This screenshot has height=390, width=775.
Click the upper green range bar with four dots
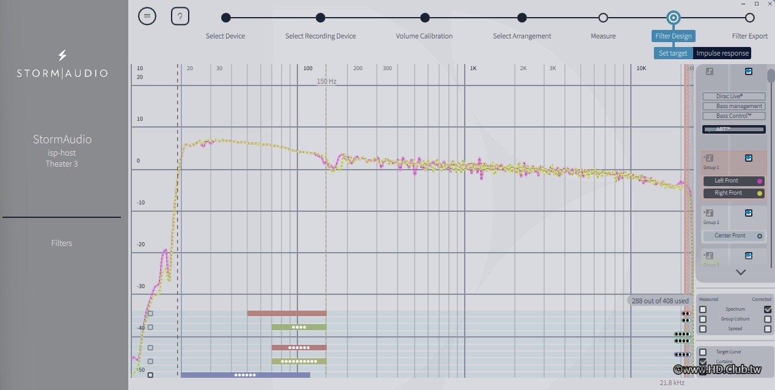click(299, 327)
